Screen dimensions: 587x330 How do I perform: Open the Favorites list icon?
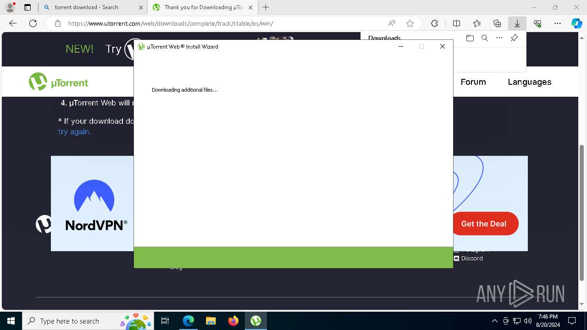point(477,23)
